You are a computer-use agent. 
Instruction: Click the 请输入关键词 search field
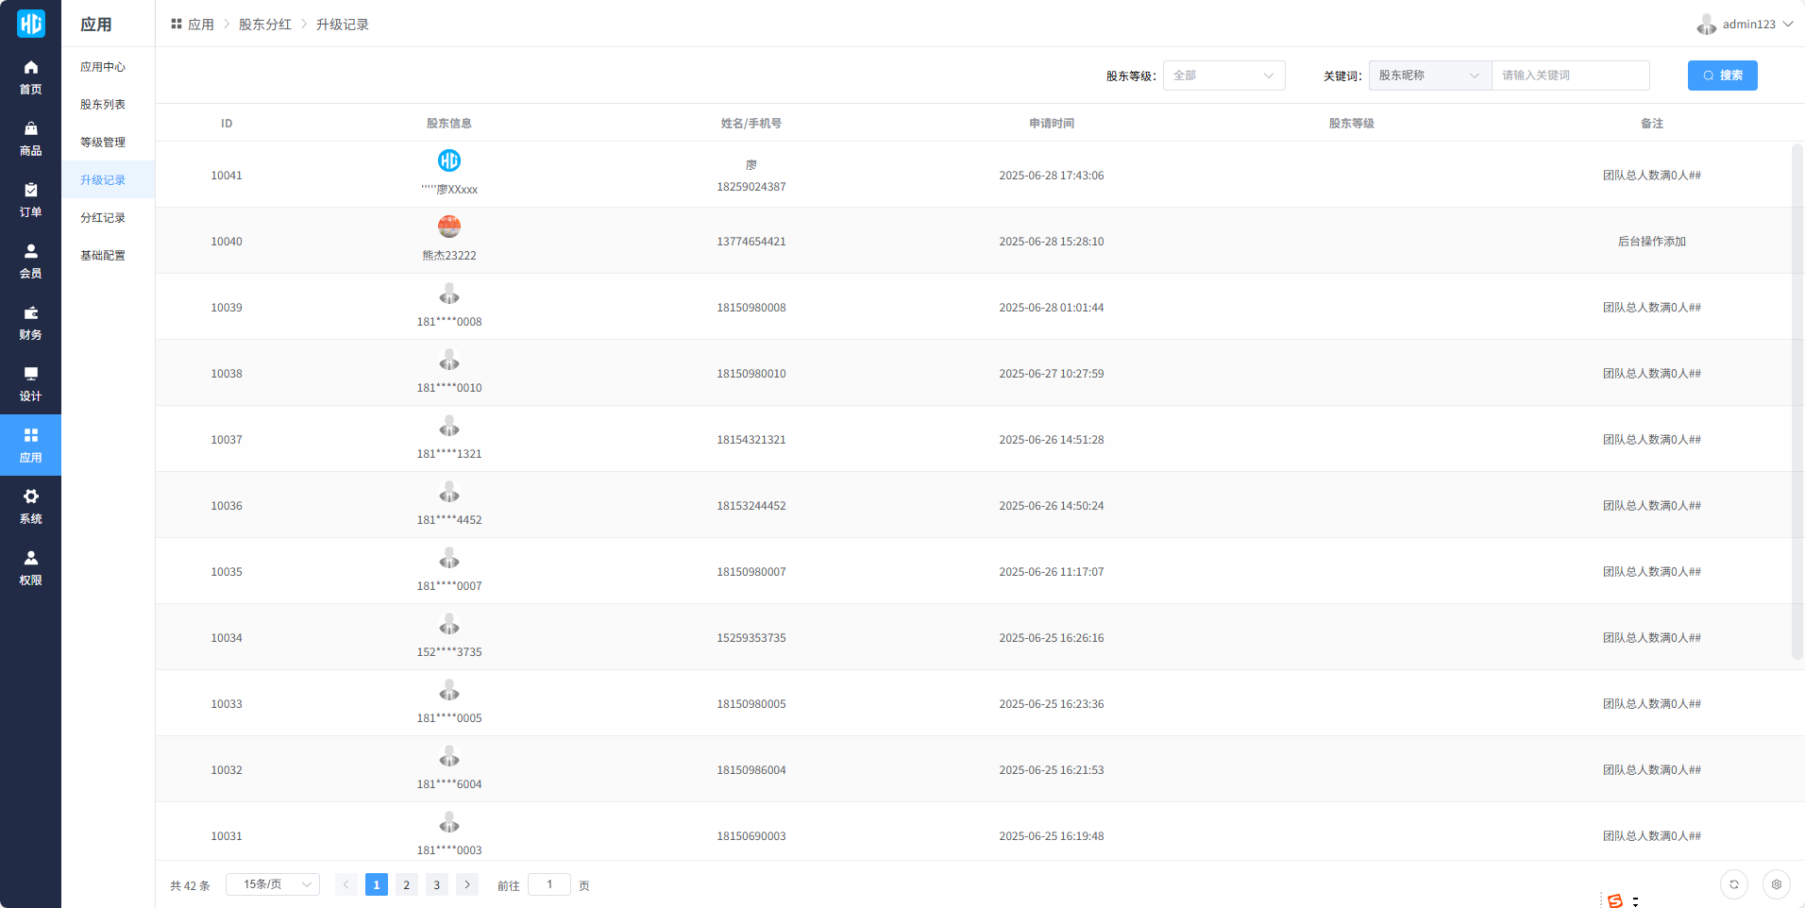point(1570,76)
